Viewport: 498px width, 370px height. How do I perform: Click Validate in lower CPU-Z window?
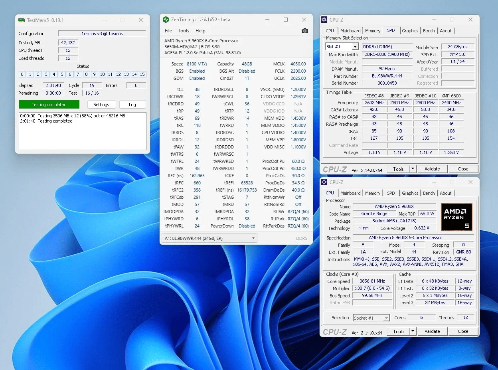click(432, 331)
